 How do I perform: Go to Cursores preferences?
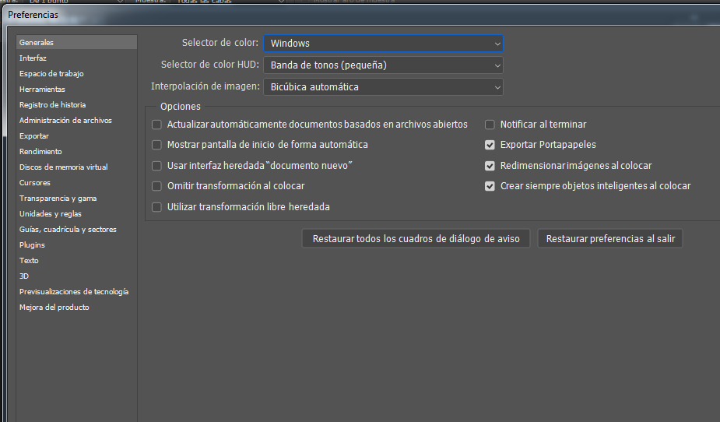coord(77,183)
